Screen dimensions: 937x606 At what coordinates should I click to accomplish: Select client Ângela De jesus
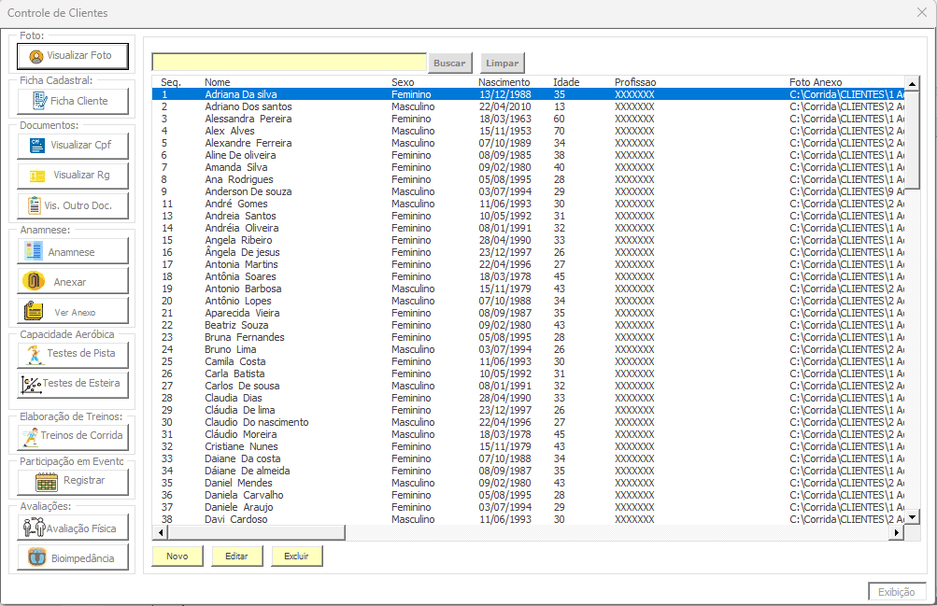pos(528,252)
